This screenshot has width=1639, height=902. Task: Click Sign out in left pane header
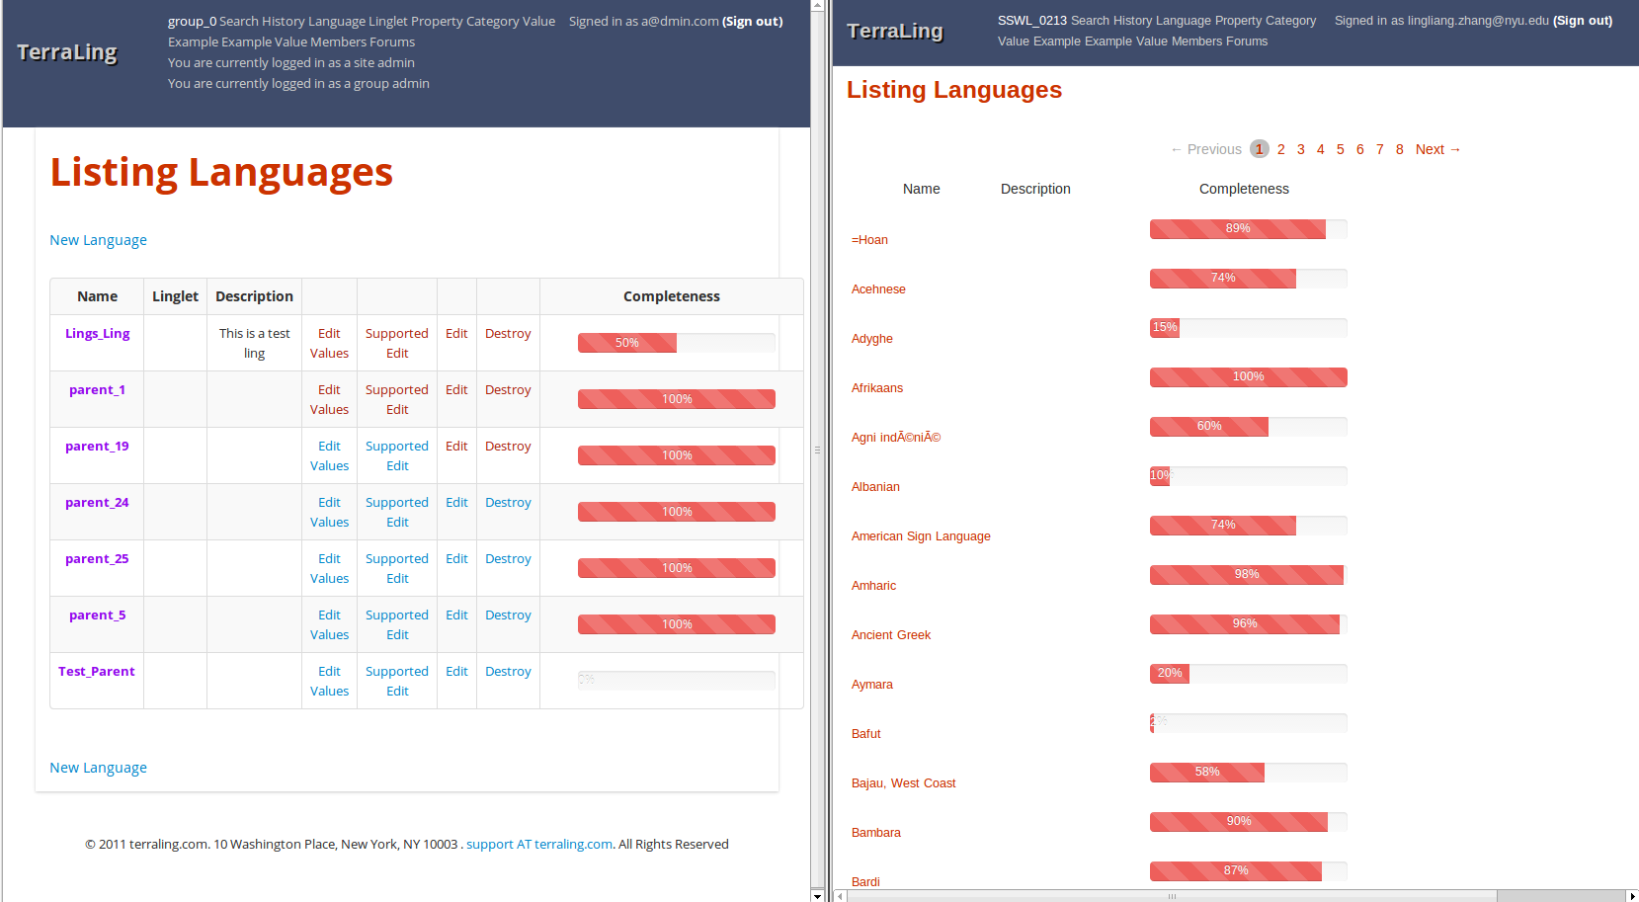tap(752, 21)
